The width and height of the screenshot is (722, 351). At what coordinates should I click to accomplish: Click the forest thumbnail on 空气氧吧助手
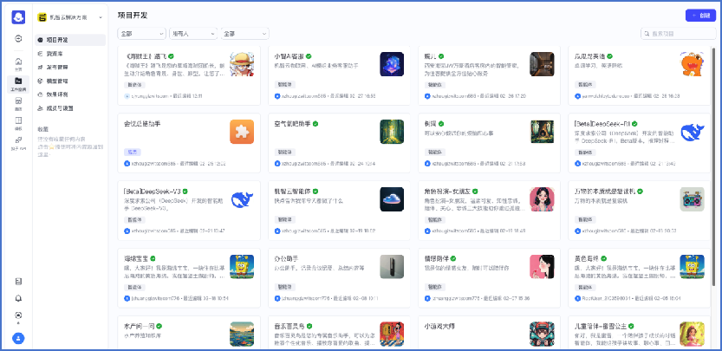click(x=392, y=132)
